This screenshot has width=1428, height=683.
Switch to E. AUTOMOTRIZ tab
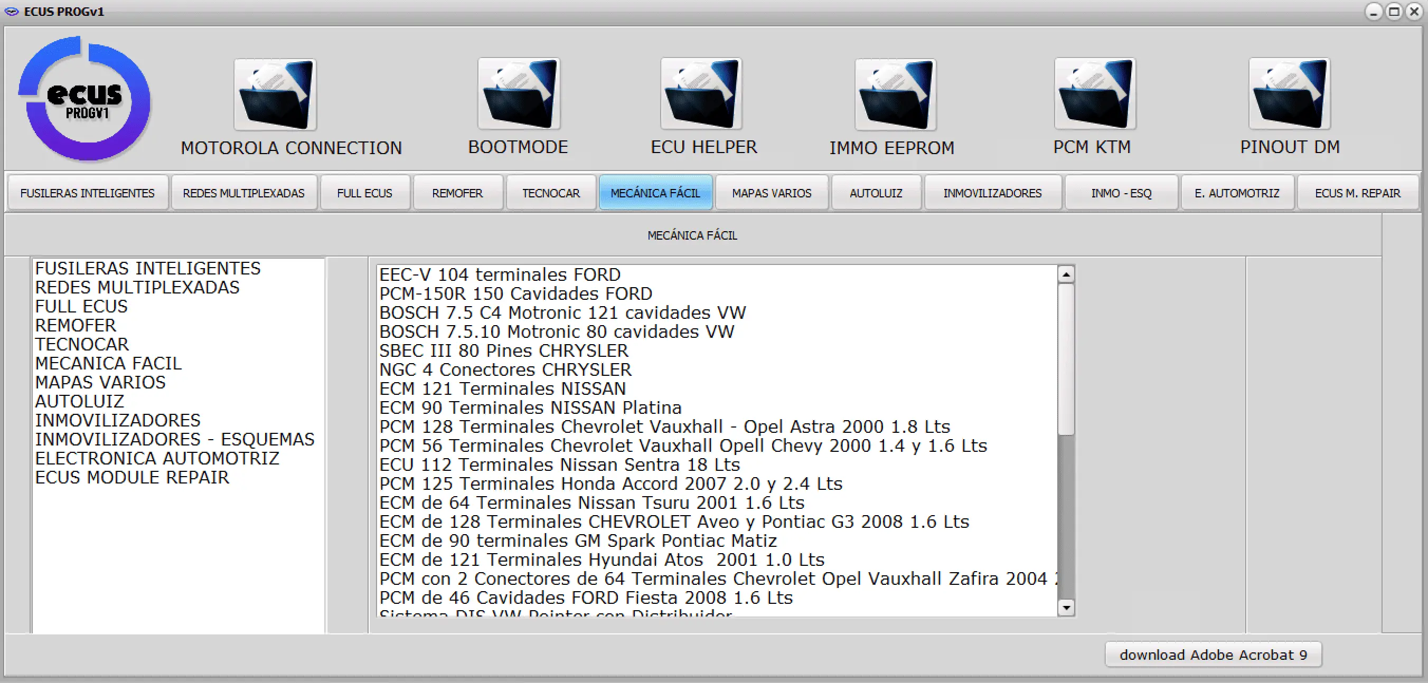tap(1237, 193)
